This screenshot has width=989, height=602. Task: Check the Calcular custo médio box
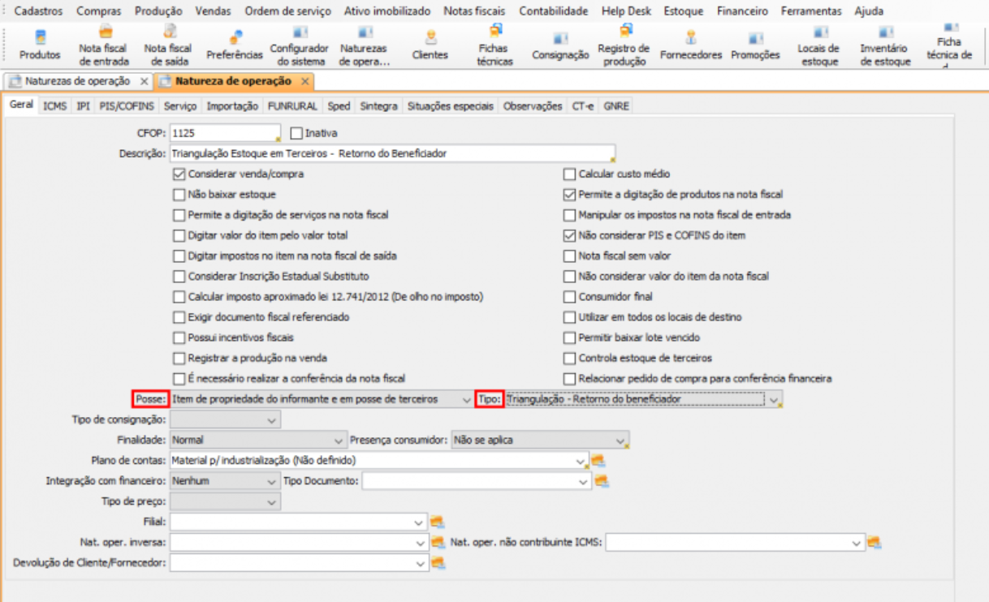point(570,174)
